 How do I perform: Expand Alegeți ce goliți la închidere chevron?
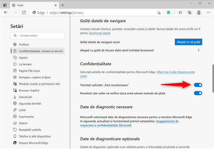[198, 50]
